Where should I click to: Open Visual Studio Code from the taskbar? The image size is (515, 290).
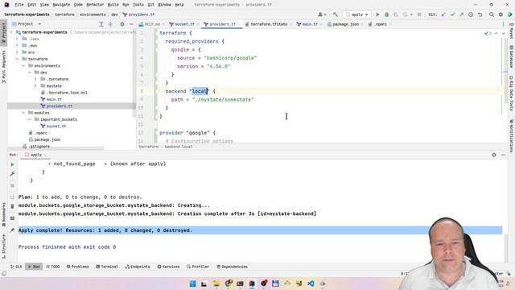[311, 284]
